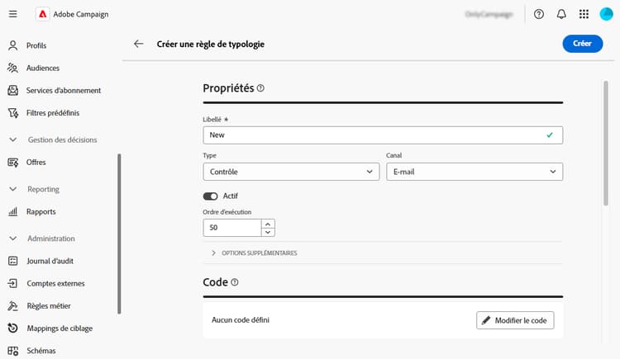Open the help question mark icon
The width and height of the screenshot is (620, 359).
(x=539, y=14)
